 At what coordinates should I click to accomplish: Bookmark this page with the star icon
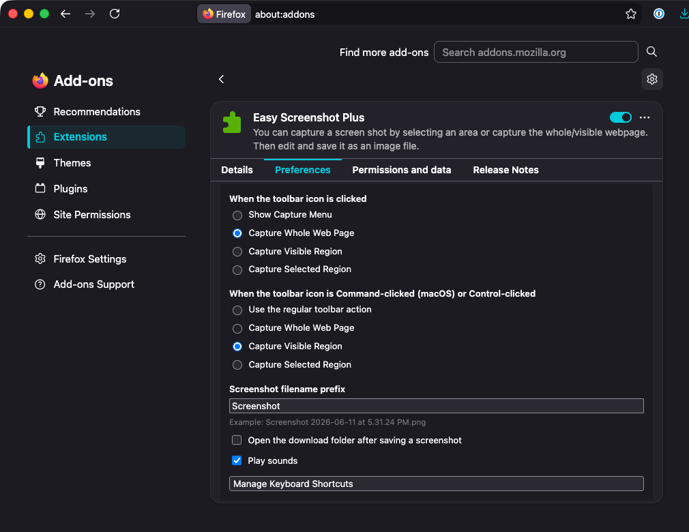[630, 14]
